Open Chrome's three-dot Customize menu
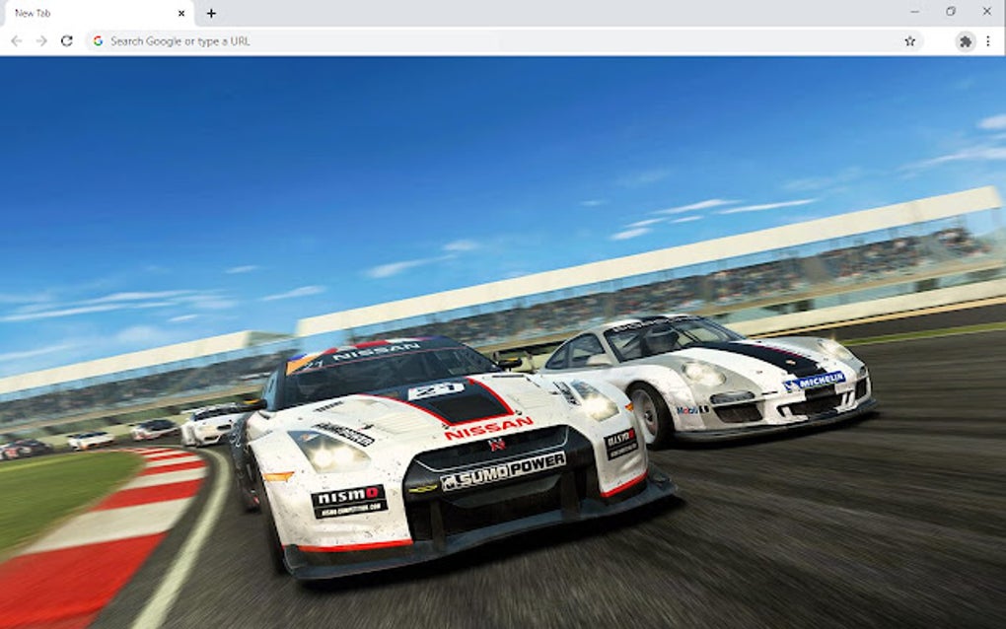 [x=988, y=40]
